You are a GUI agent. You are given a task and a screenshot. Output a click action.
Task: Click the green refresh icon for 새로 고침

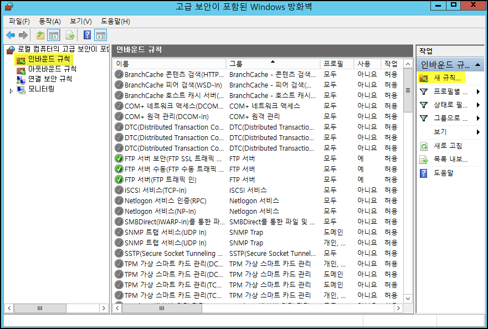[x=424, y=146]
